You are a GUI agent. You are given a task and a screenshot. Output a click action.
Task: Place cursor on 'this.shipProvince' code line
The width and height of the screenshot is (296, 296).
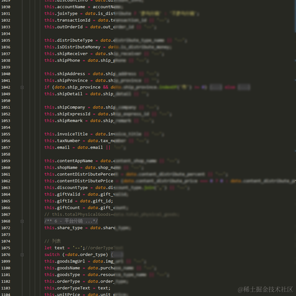(x=102, y=80)
